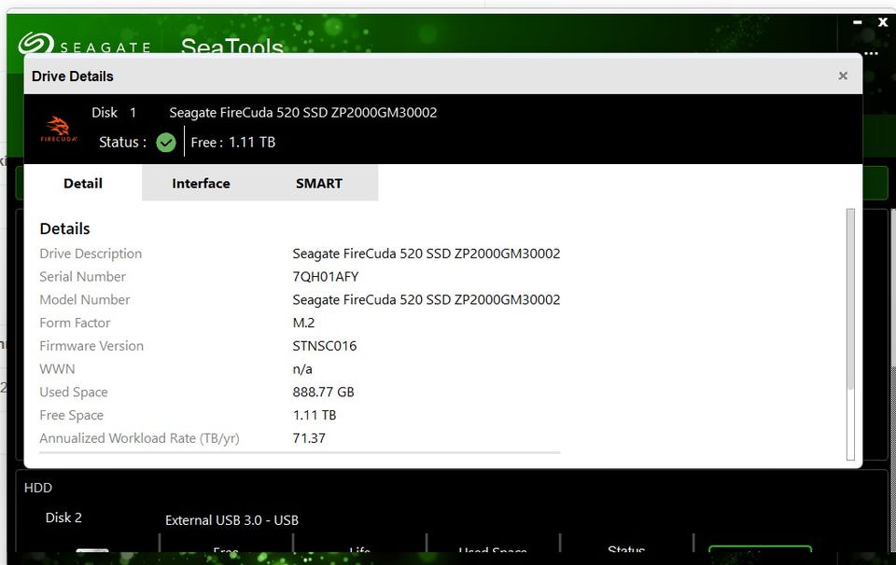Open the SMART tab

[319, 183]
